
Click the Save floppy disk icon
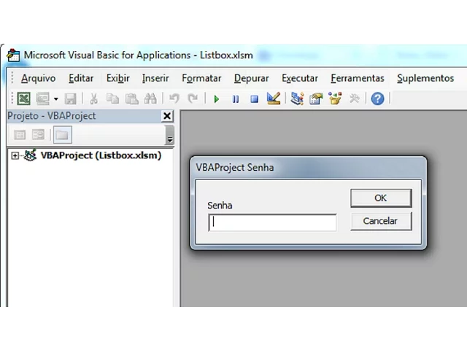click(x=70, y=98)
